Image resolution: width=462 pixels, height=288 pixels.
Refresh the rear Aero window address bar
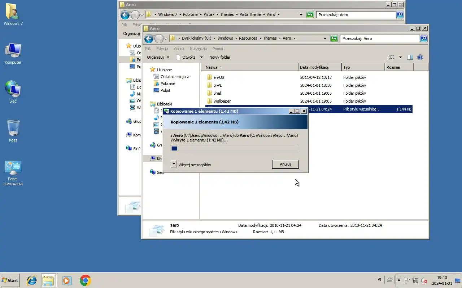(x=310, y=15)
